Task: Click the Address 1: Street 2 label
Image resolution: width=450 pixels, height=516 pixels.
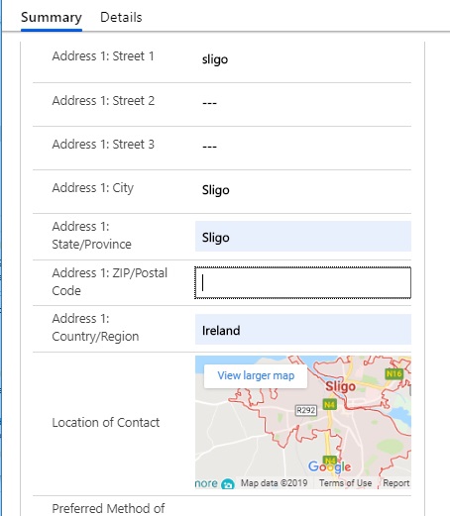Action: tap(103, 101)
